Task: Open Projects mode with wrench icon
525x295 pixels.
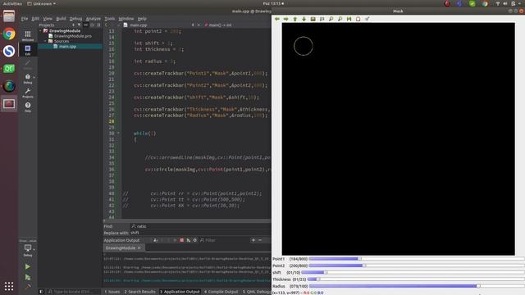Action: (x=28, y=93)
